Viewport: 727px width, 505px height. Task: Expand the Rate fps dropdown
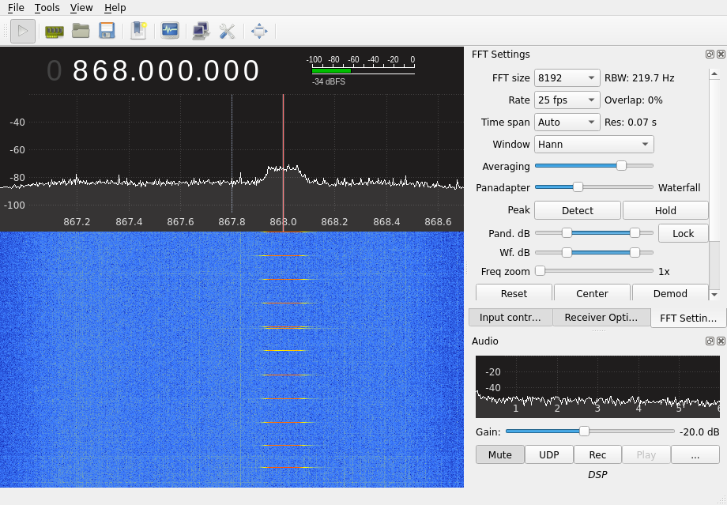pos(567,100)
